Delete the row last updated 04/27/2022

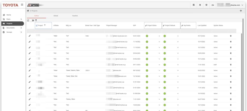pyautogui.click(x=231, y=99)
